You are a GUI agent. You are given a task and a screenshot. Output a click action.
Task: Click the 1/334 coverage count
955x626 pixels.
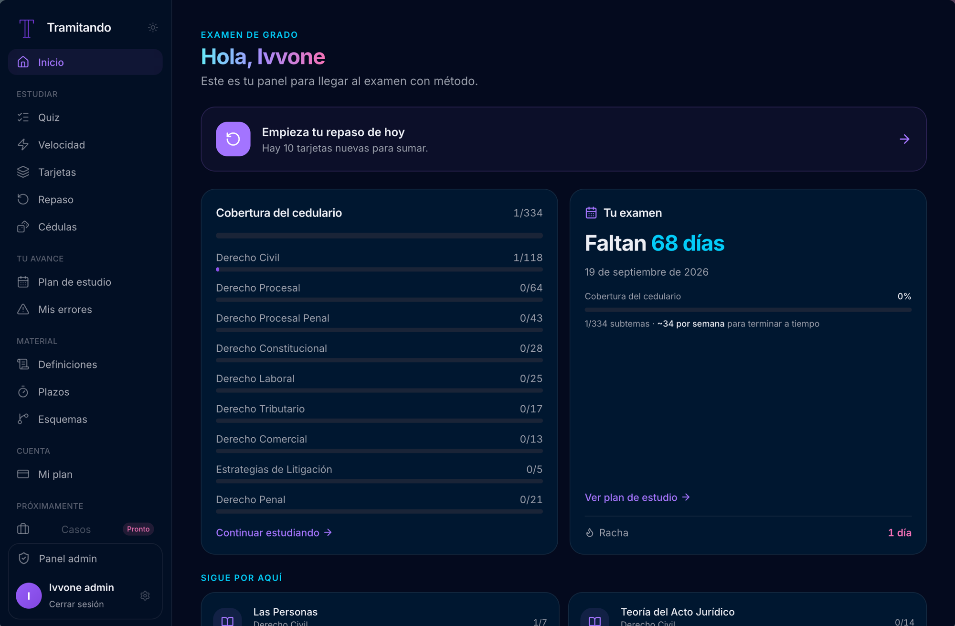pyautogui.click(x=528, y=213)
